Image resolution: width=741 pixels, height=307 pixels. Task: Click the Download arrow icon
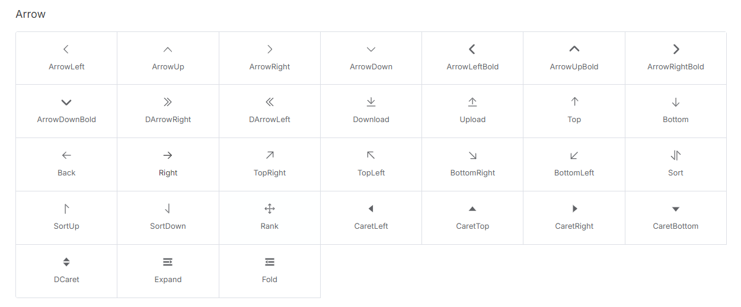371,102
